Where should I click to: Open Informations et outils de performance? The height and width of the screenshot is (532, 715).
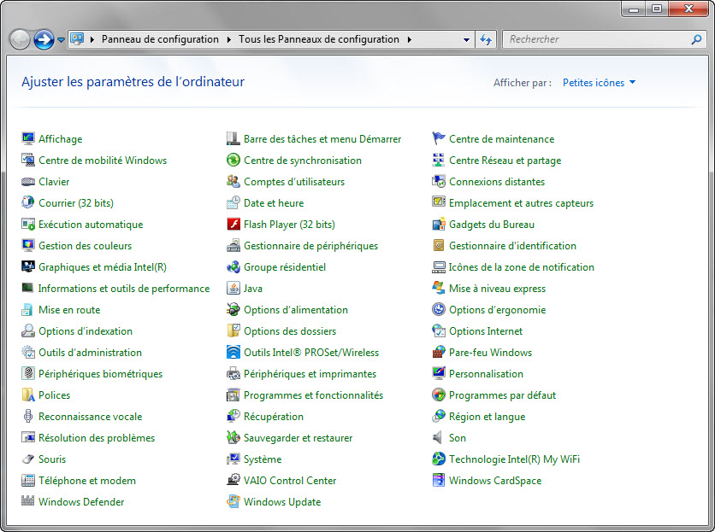coord(124,289)
